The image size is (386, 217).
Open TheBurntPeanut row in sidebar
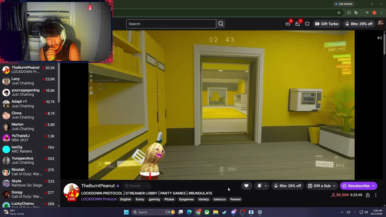(30, 70)
